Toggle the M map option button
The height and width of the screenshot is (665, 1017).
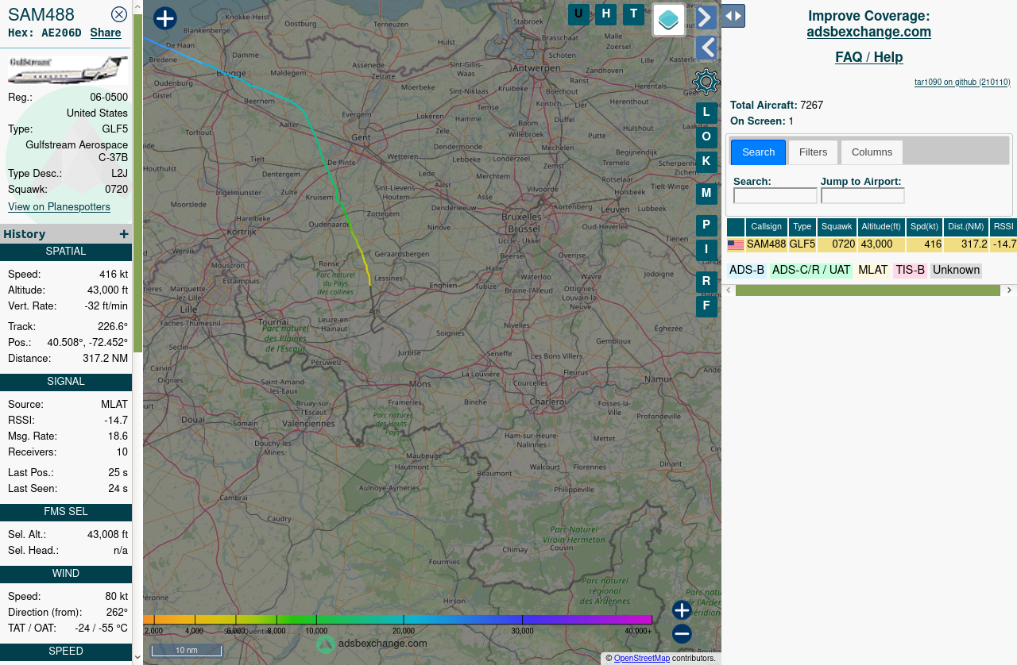[x=706, y=194]
